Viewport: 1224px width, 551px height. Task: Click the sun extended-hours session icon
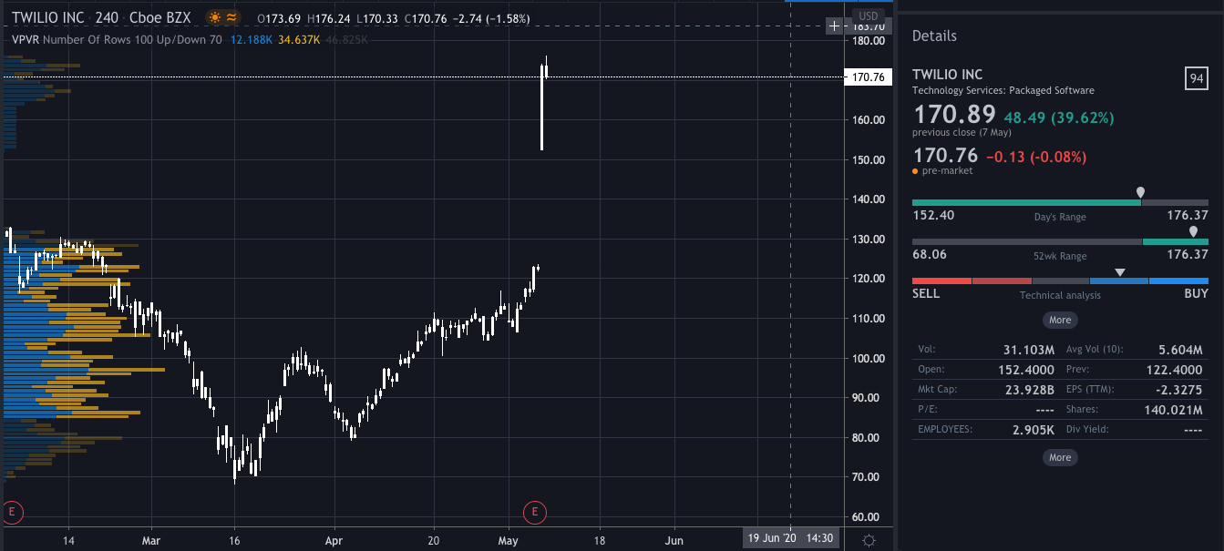click(x=213, y=18)
